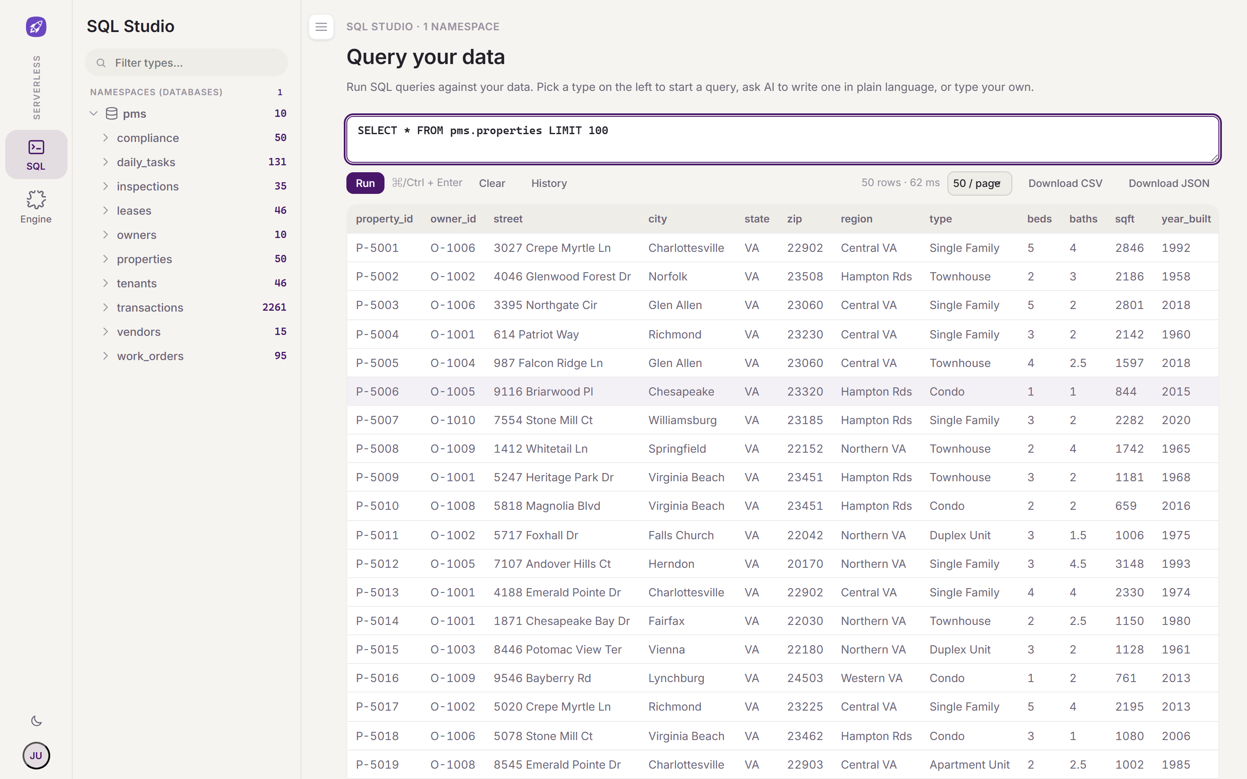Expand the daily_tasks type
The width and height of the screenshot is (1247, 779).
[x=105, y=162]
